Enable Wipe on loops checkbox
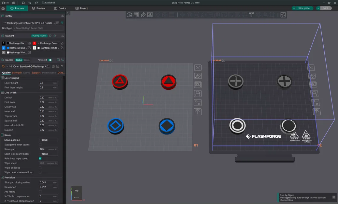This screenshot has height=204, width=338. click(40, 168)
